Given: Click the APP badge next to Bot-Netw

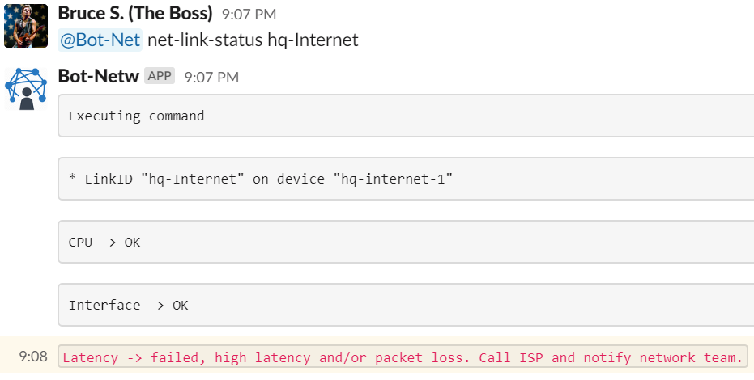Looking at the screenshot, I should click(x=160, y=76).
